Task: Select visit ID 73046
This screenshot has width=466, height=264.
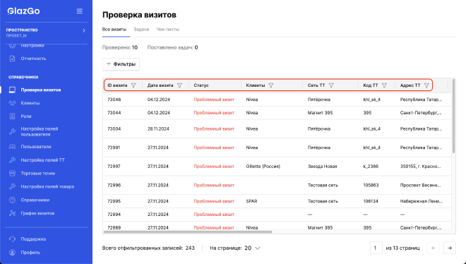Action: click(114, 100)
